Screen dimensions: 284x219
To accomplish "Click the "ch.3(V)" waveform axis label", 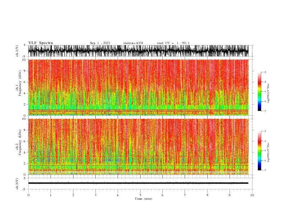I will (17, 184).
